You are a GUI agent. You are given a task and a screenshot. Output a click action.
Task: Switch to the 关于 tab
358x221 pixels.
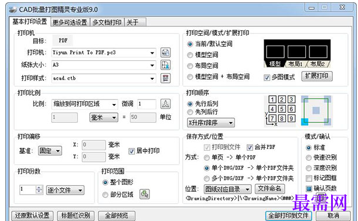point(135,22)
